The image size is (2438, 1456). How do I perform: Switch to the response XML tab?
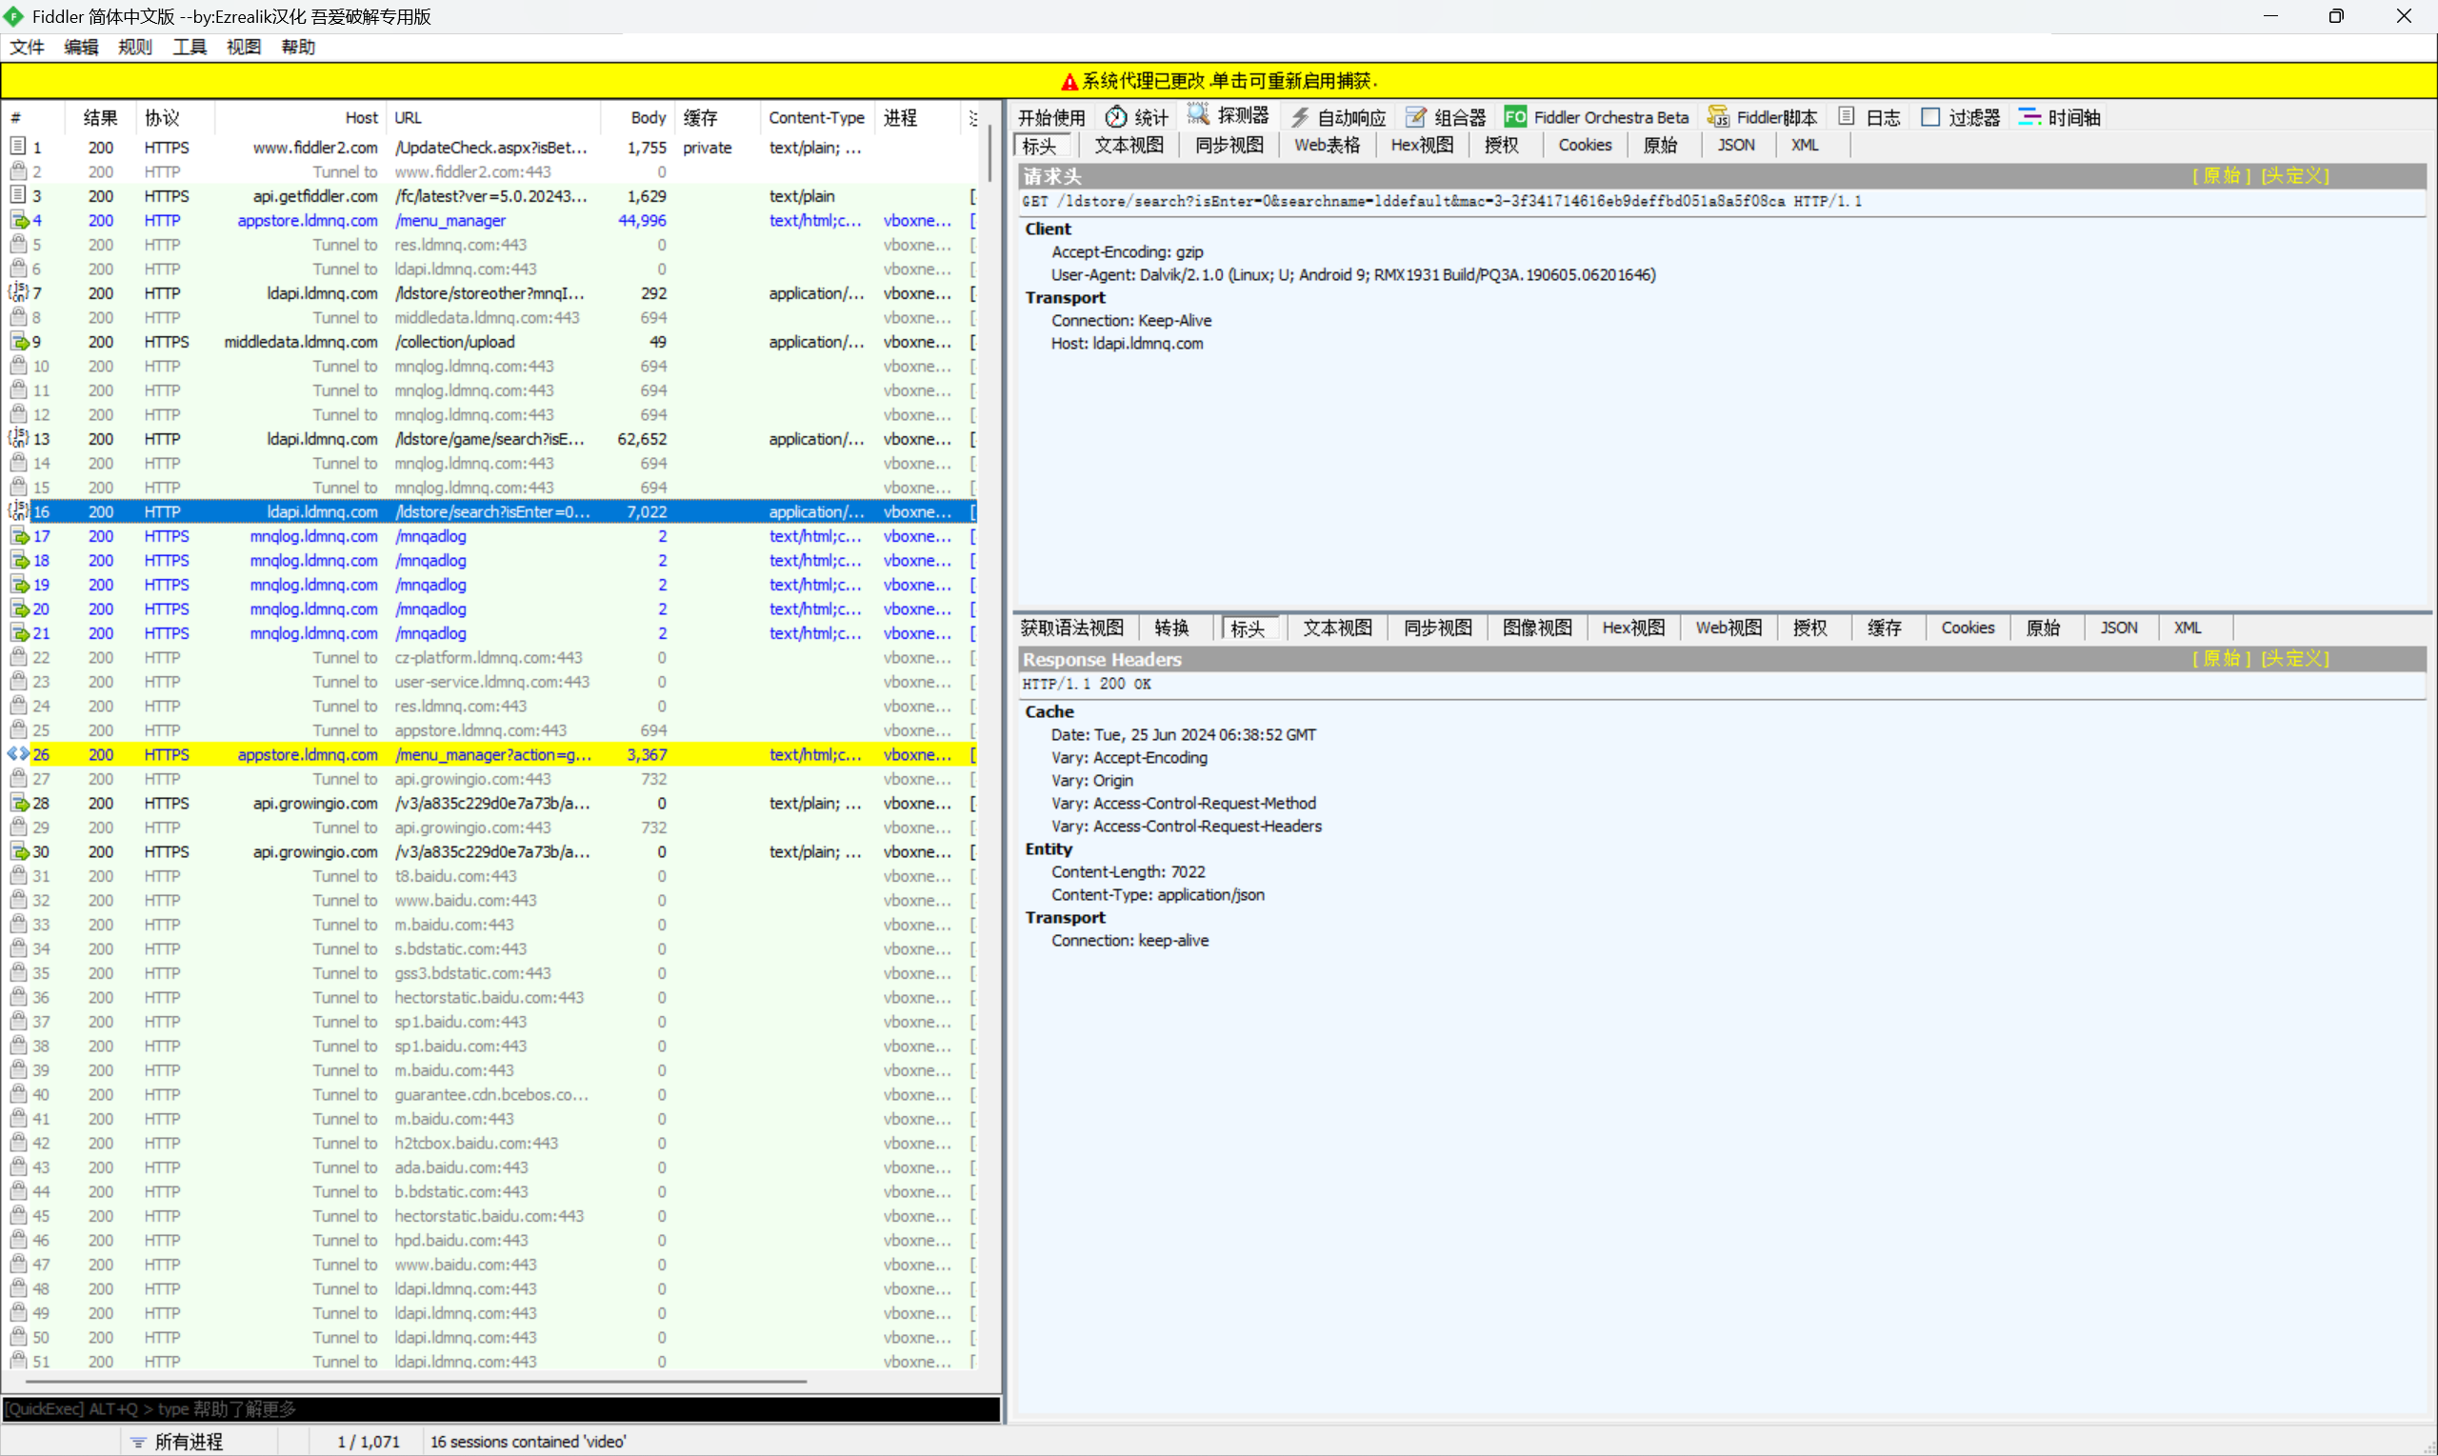(2187, 628)
